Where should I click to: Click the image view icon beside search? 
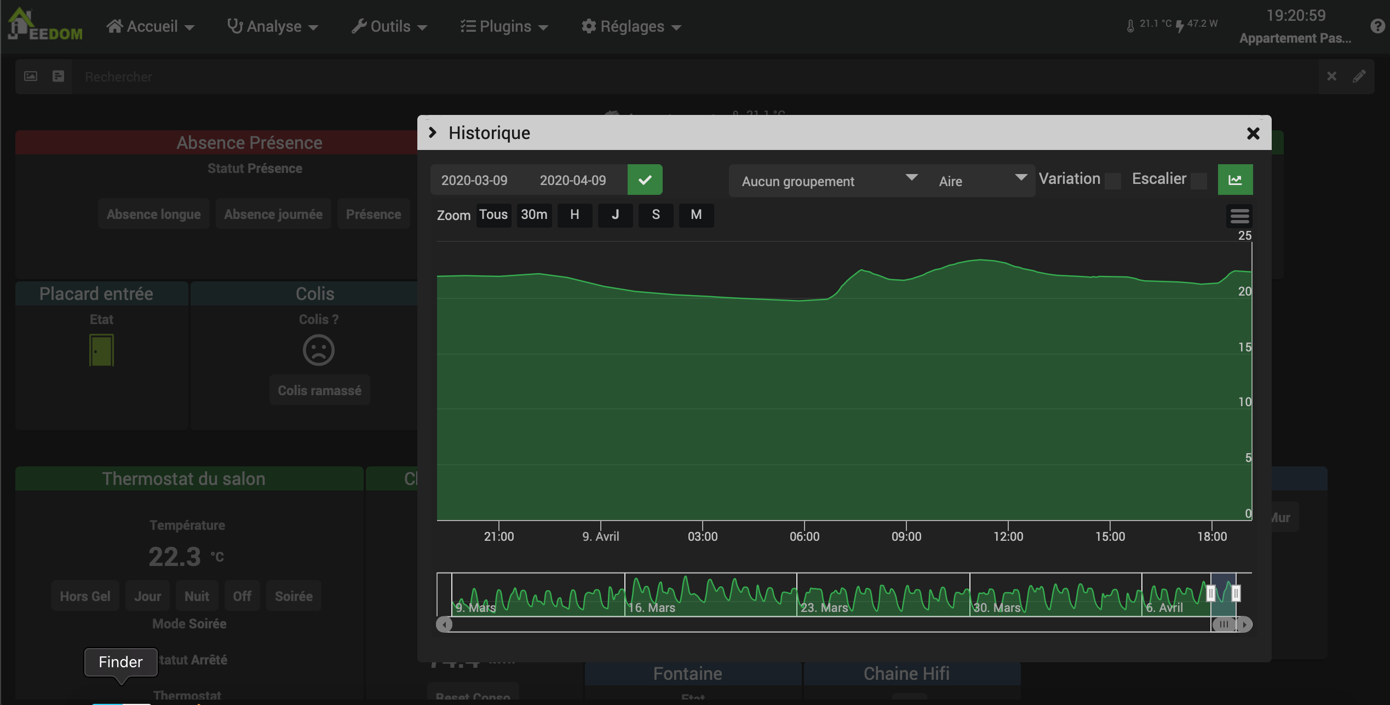pos(31,77)
